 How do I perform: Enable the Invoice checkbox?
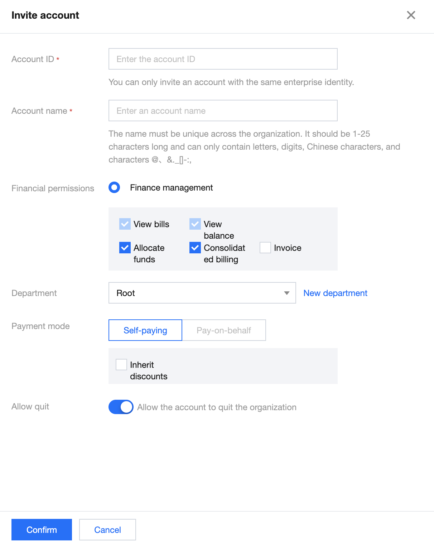coord(265,248)
